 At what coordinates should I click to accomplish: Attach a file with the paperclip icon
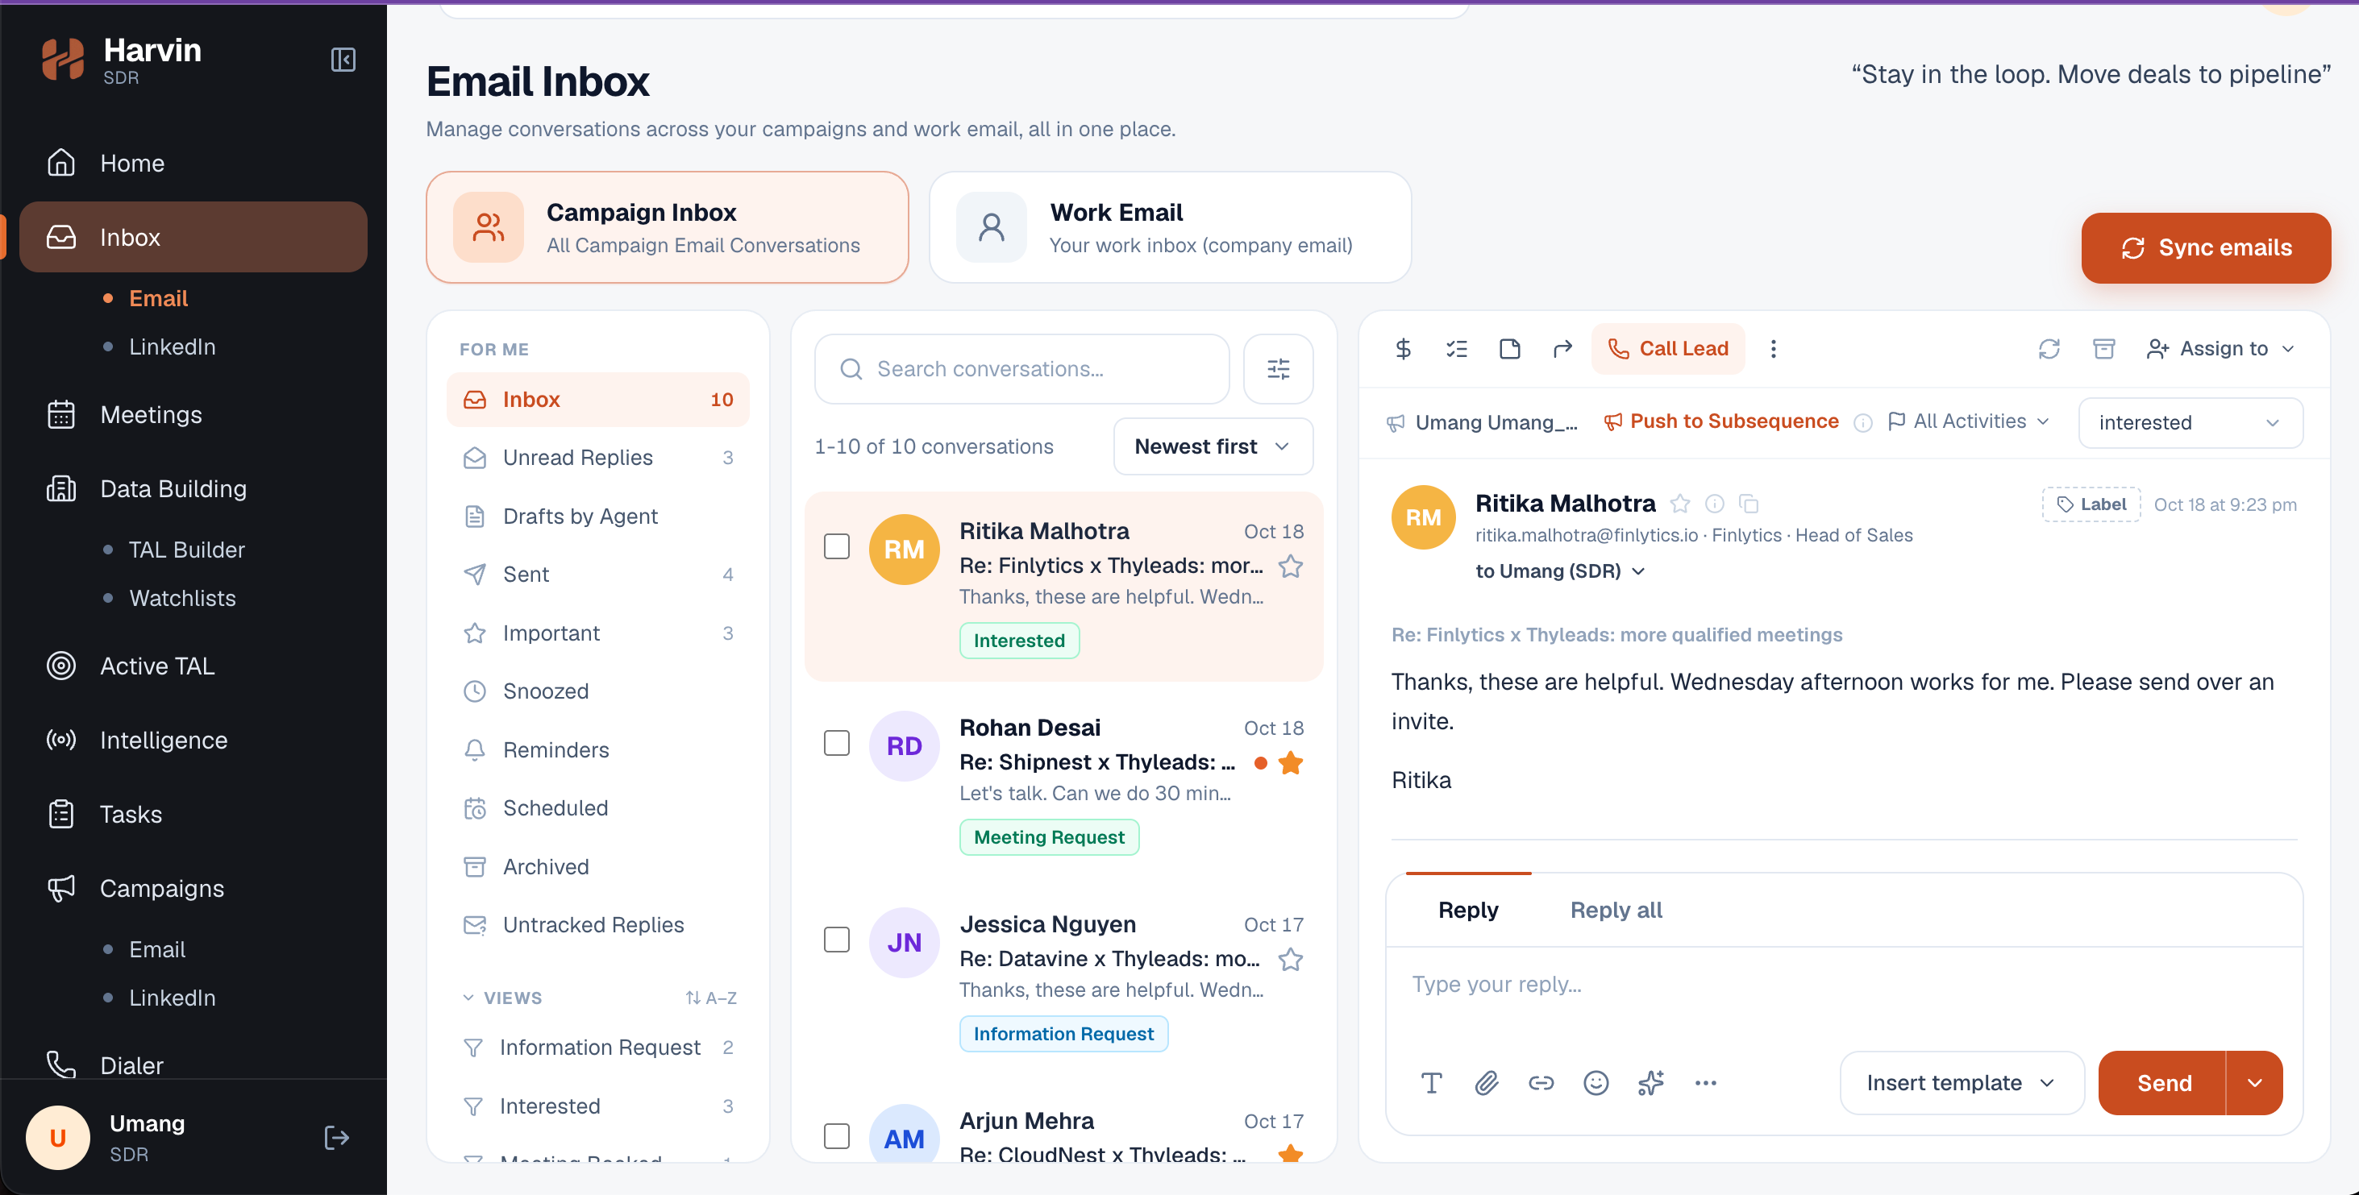coord(1487,1082)
